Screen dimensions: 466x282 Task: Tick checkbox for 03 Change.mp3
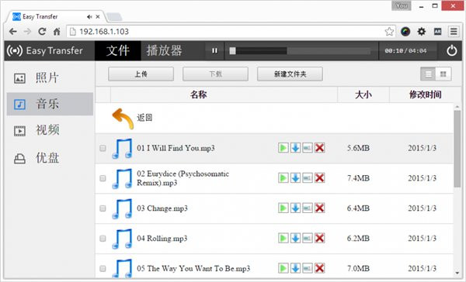[x=103, y=208]
